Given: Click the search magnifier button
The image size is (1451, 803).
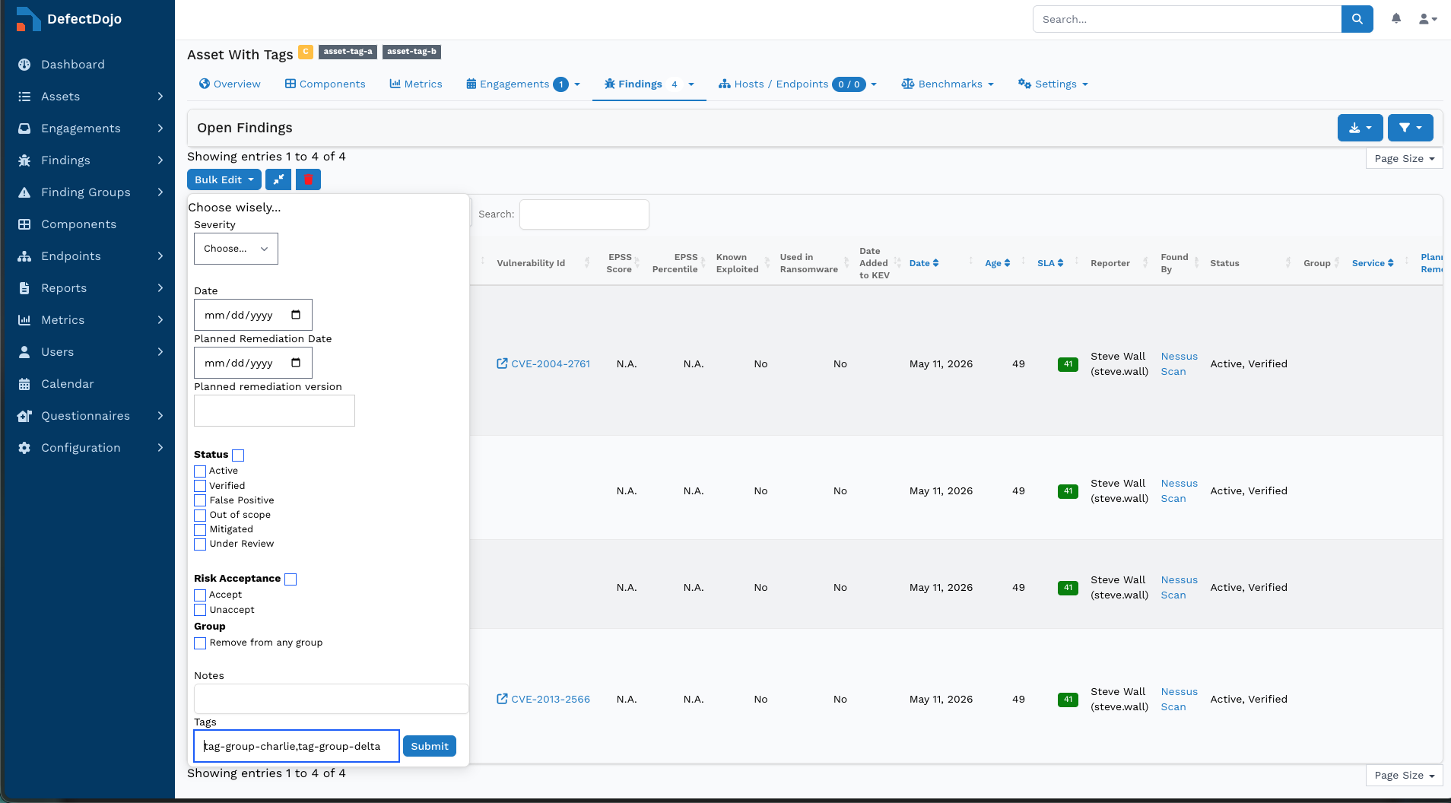Looking at the screenshot, I should (1357, 19).
